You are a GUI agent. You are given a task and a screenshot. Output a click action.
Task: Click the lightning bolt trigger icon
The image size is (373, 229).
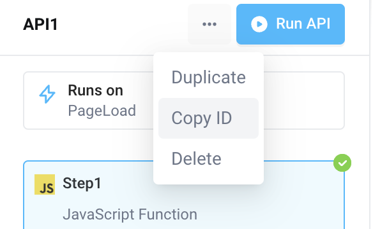tap(47, 94)
